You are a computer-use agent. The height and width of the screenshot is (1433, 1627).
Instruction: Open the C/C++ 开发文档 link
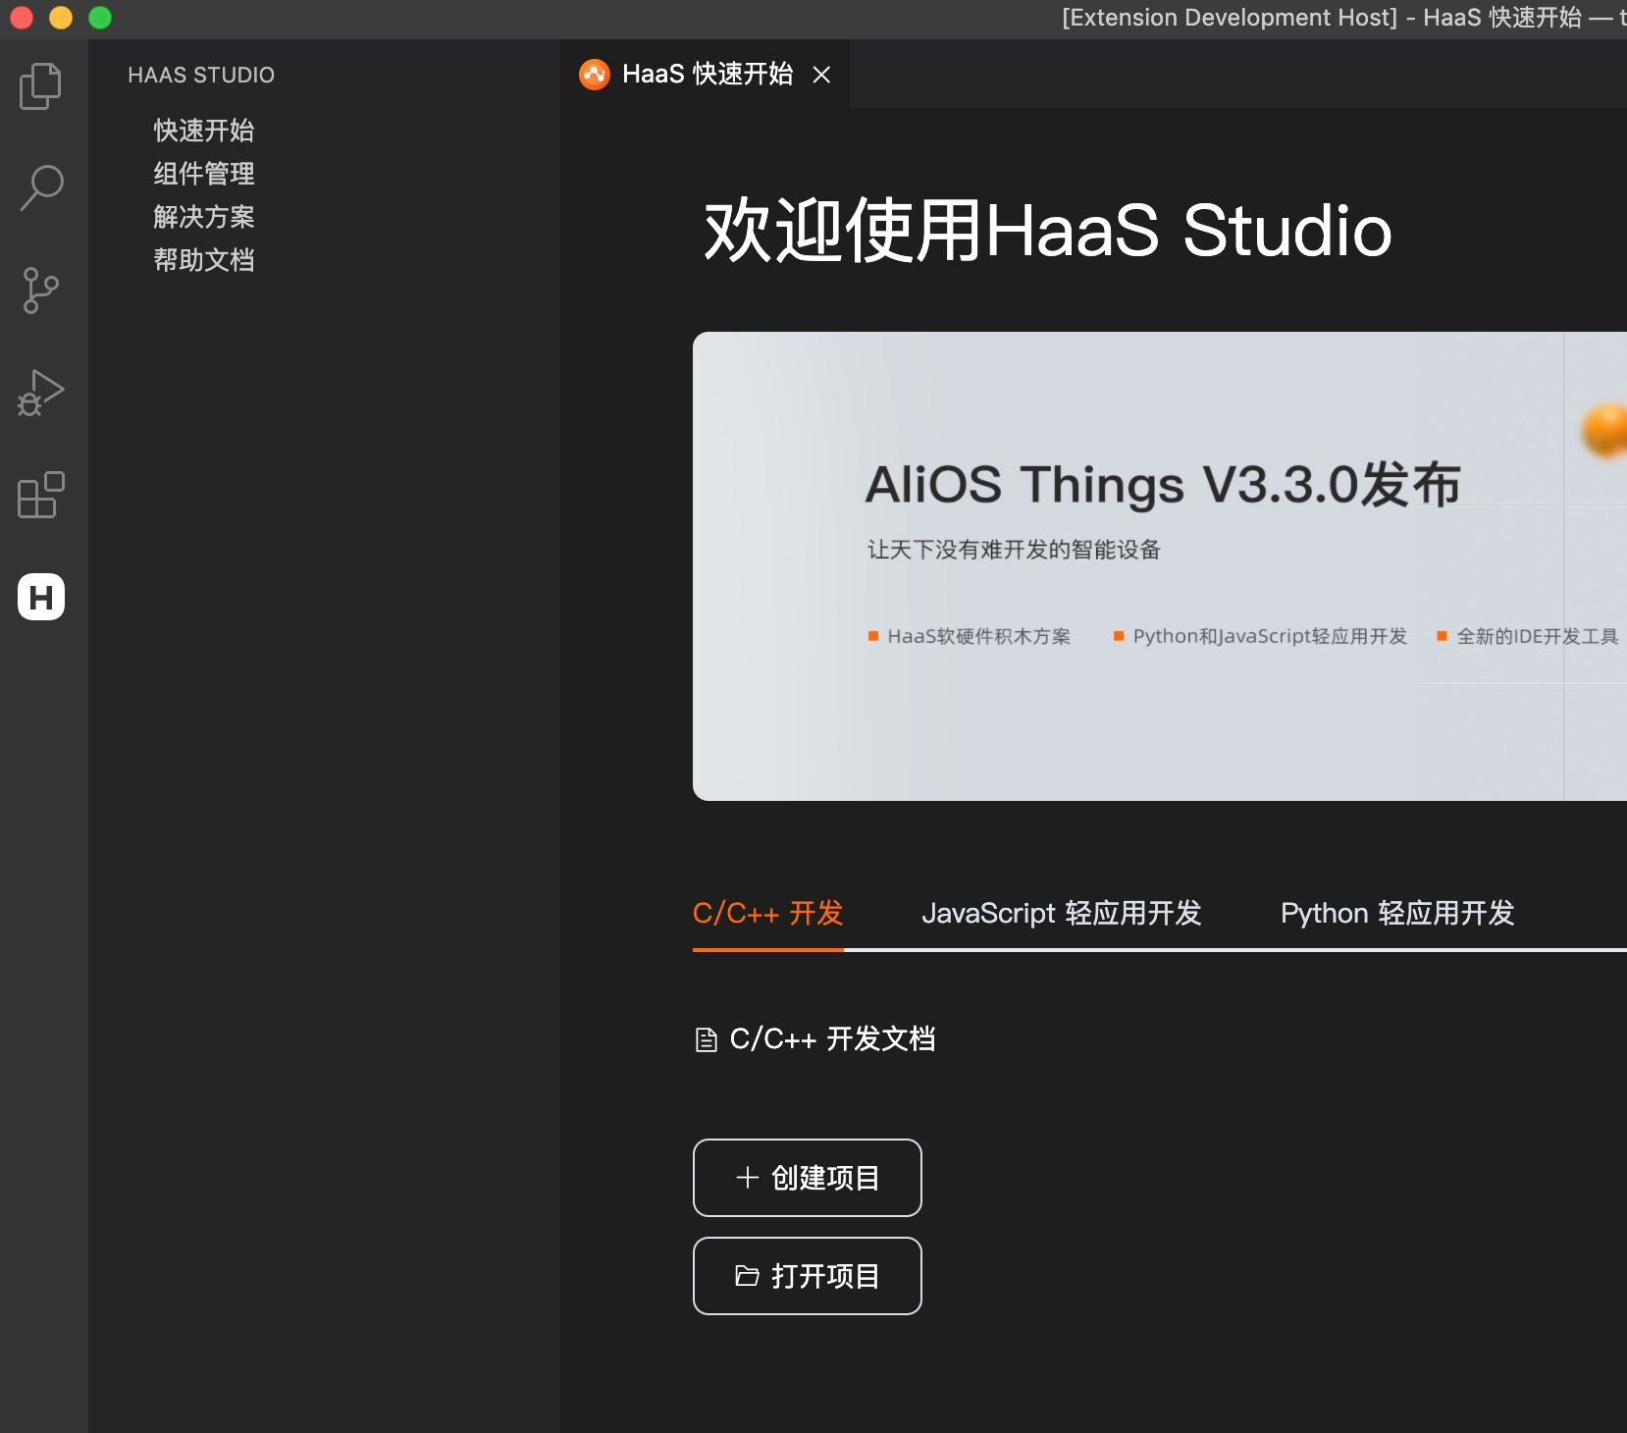click(834, 1038)
